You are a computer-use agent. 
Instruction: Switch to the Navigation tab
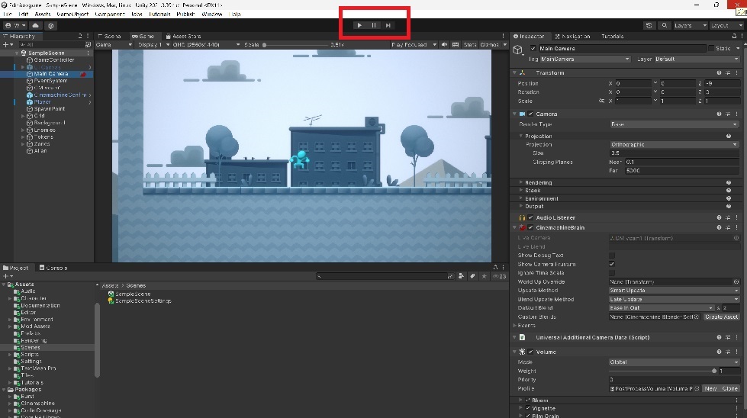pos(572,36)
